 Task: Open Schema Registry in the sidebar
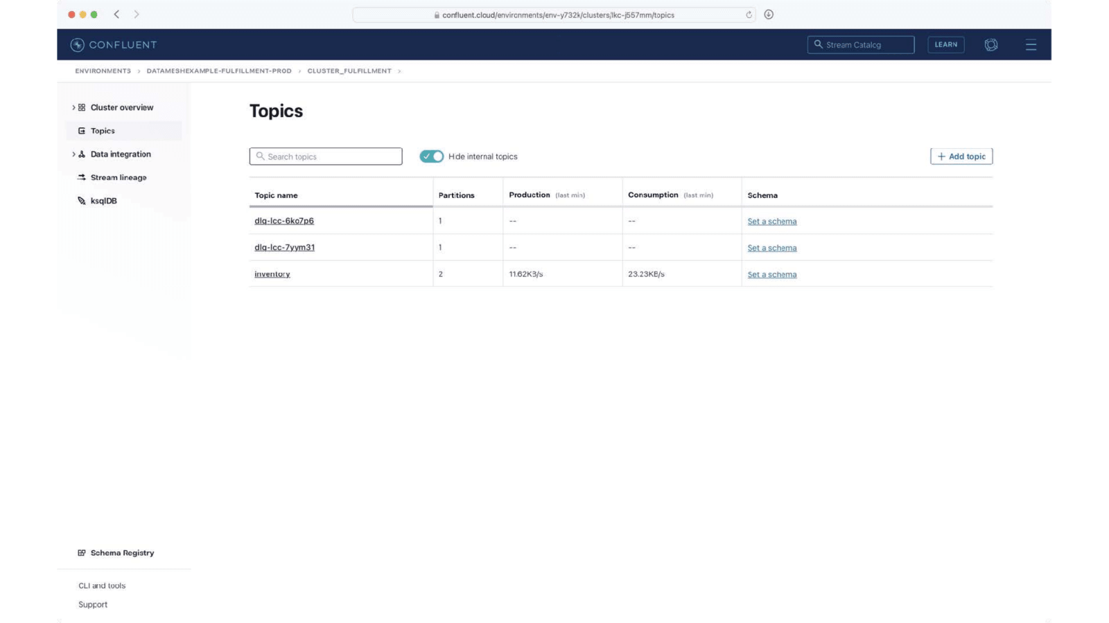click(122, 553)
